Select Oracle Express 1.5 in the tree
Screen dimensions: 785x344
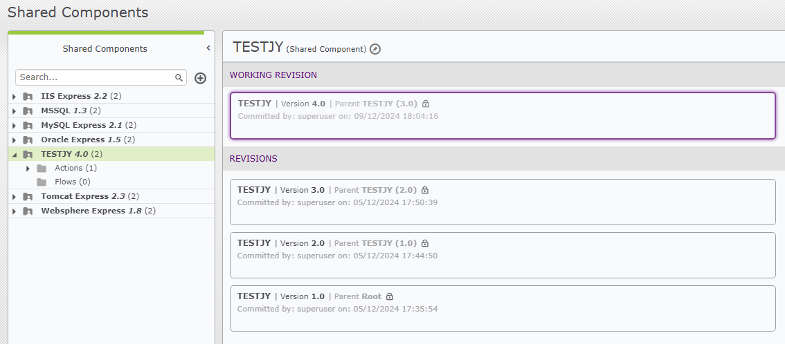[x=88, y=140]
